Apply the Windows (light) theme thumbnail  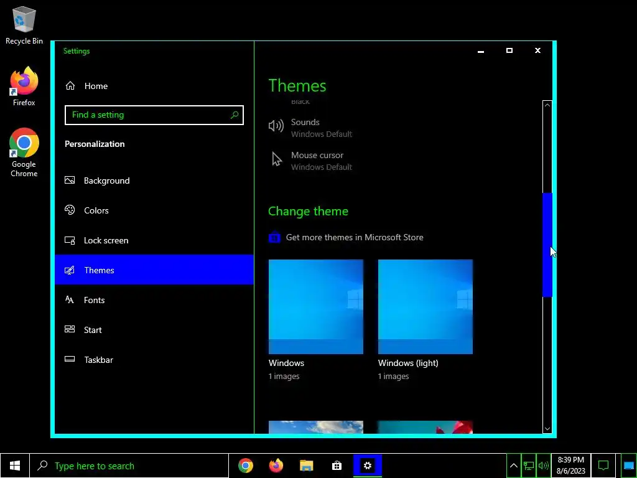tap(425, 306)
